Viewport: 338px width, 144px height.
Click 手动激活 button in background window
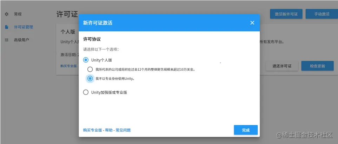322,14
